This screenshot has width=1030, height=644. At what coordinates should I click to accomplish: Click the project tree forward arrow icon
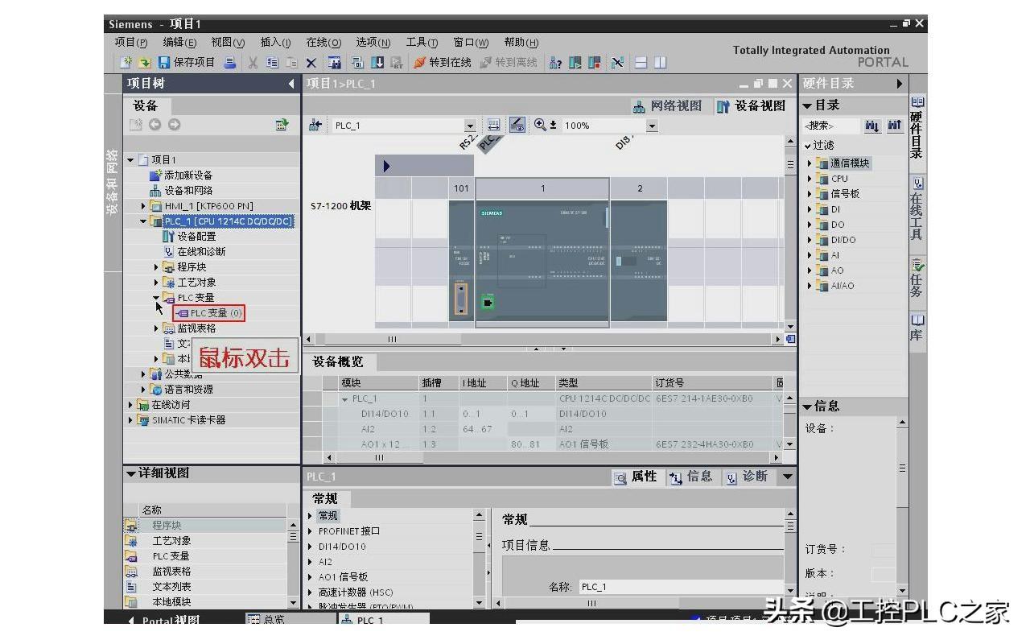(x=174, y=125)
